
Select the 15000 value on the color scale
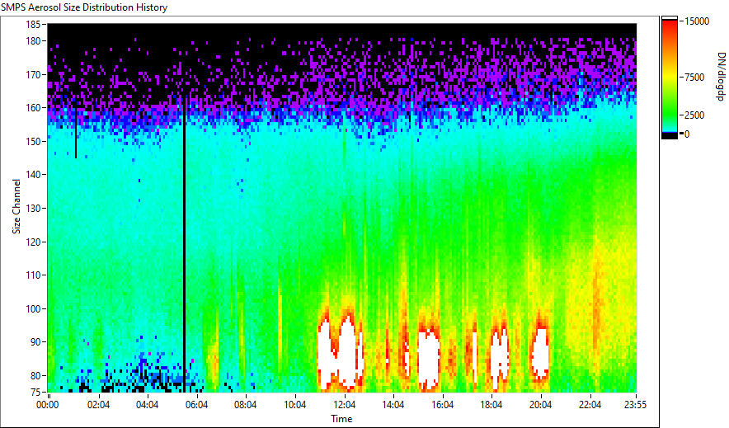[x=697, y=21]
